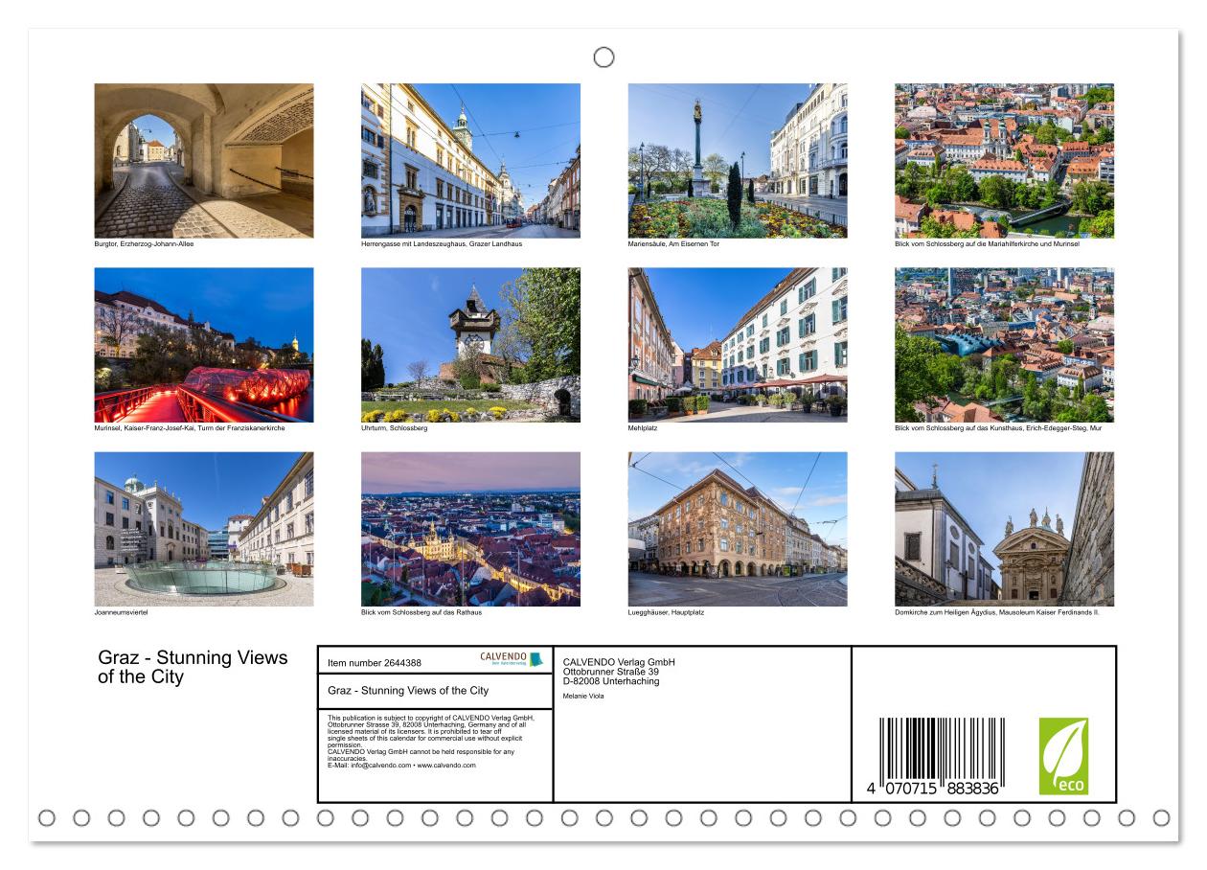This screenshot has width=1207, height=870.
Task: Select the Domkirche and Mausoleum photo
Action: click(x=1005, y=529)
